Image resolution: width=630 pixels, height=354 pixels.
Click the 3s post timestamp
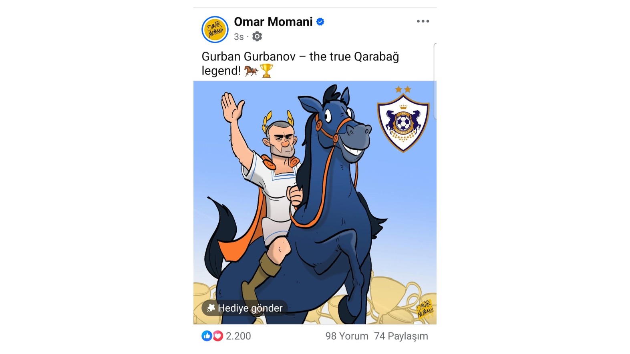239,37
